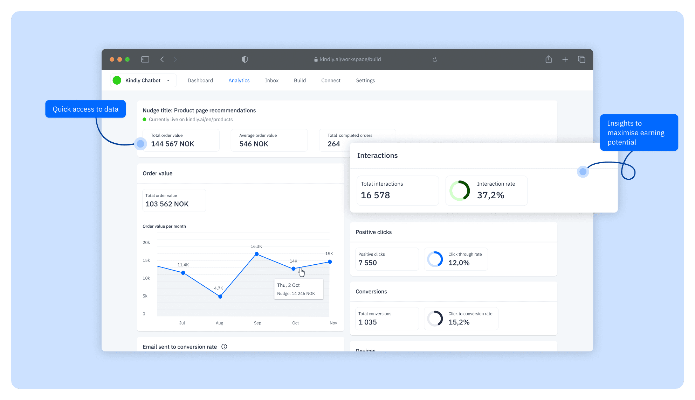
Task: Open the Settings tab
Action: pyautogui.click(x=365, y=80)
